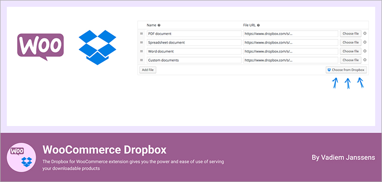Click the File URL field of Custom documents row
The height and width of the screenshot is (182, 382).
(x=291, y=60)
